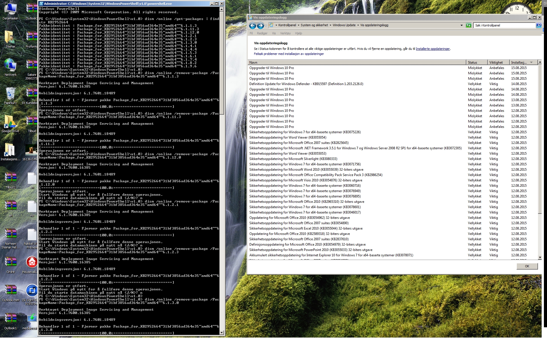Expand the arrow after Kontrollpanel breadcrumb
This screenshot has height=338, width=547.
tap(298, 25)
